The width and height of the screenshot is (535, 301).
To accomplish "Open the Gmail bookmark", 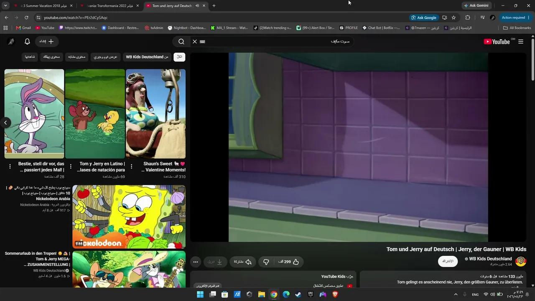I will pyautogui.click(x=23, y=28).
